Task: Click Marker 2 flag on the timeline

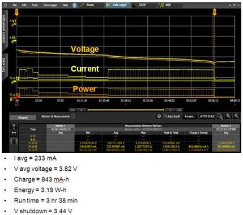Action: tap(214, 12)
